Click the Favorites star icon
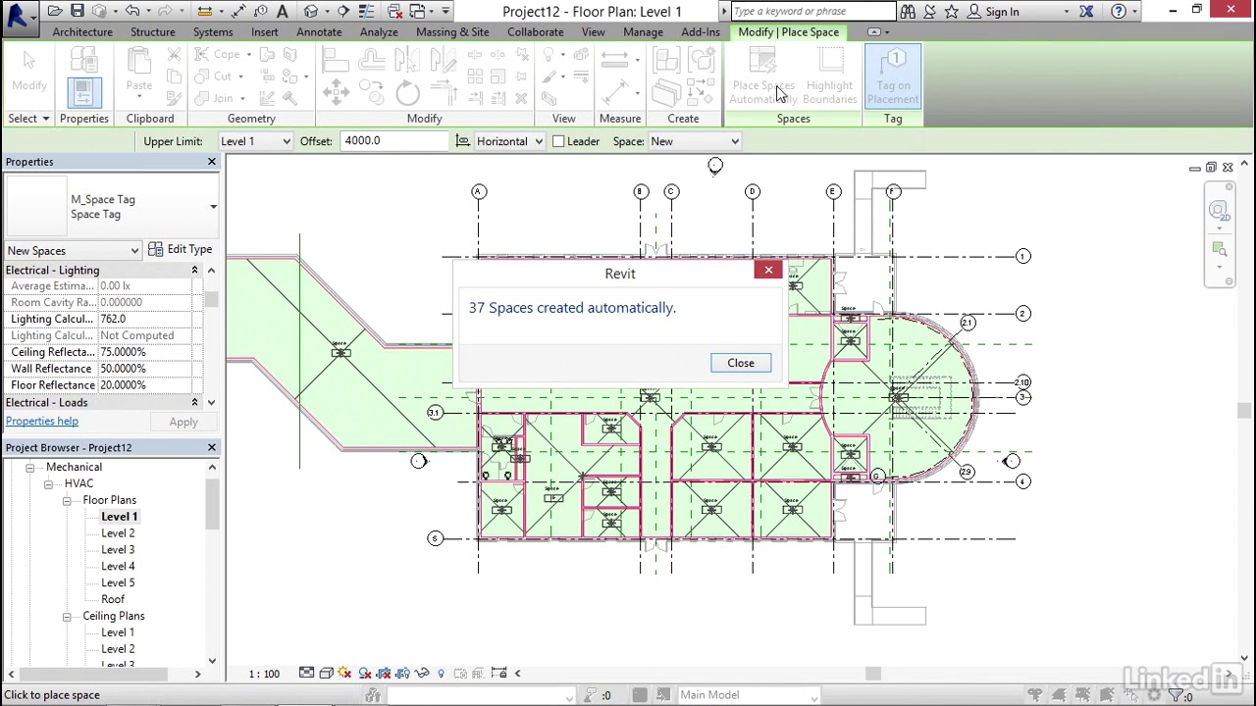 (951, 12)
